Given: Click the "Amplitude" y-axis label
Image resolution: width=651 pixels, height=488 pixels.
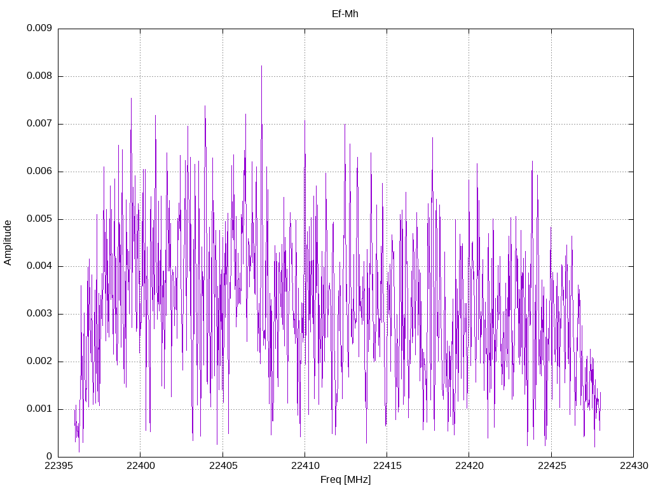Looking at the screenshot, I should tap(8, 243).
